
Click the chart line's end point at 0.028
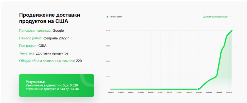[232, 31]
